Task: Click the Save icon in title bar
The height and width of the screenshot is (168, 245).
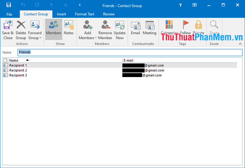Action: 8,5
